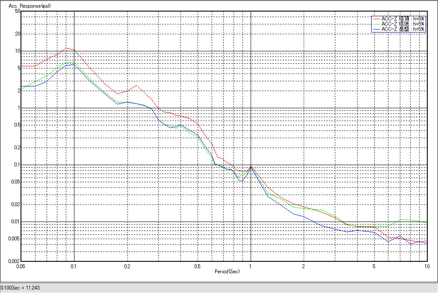Select the ACC-Z 基盤 legend entry
Image resolution: width=438 pixels, height=293 pixels.
[402, 29]
